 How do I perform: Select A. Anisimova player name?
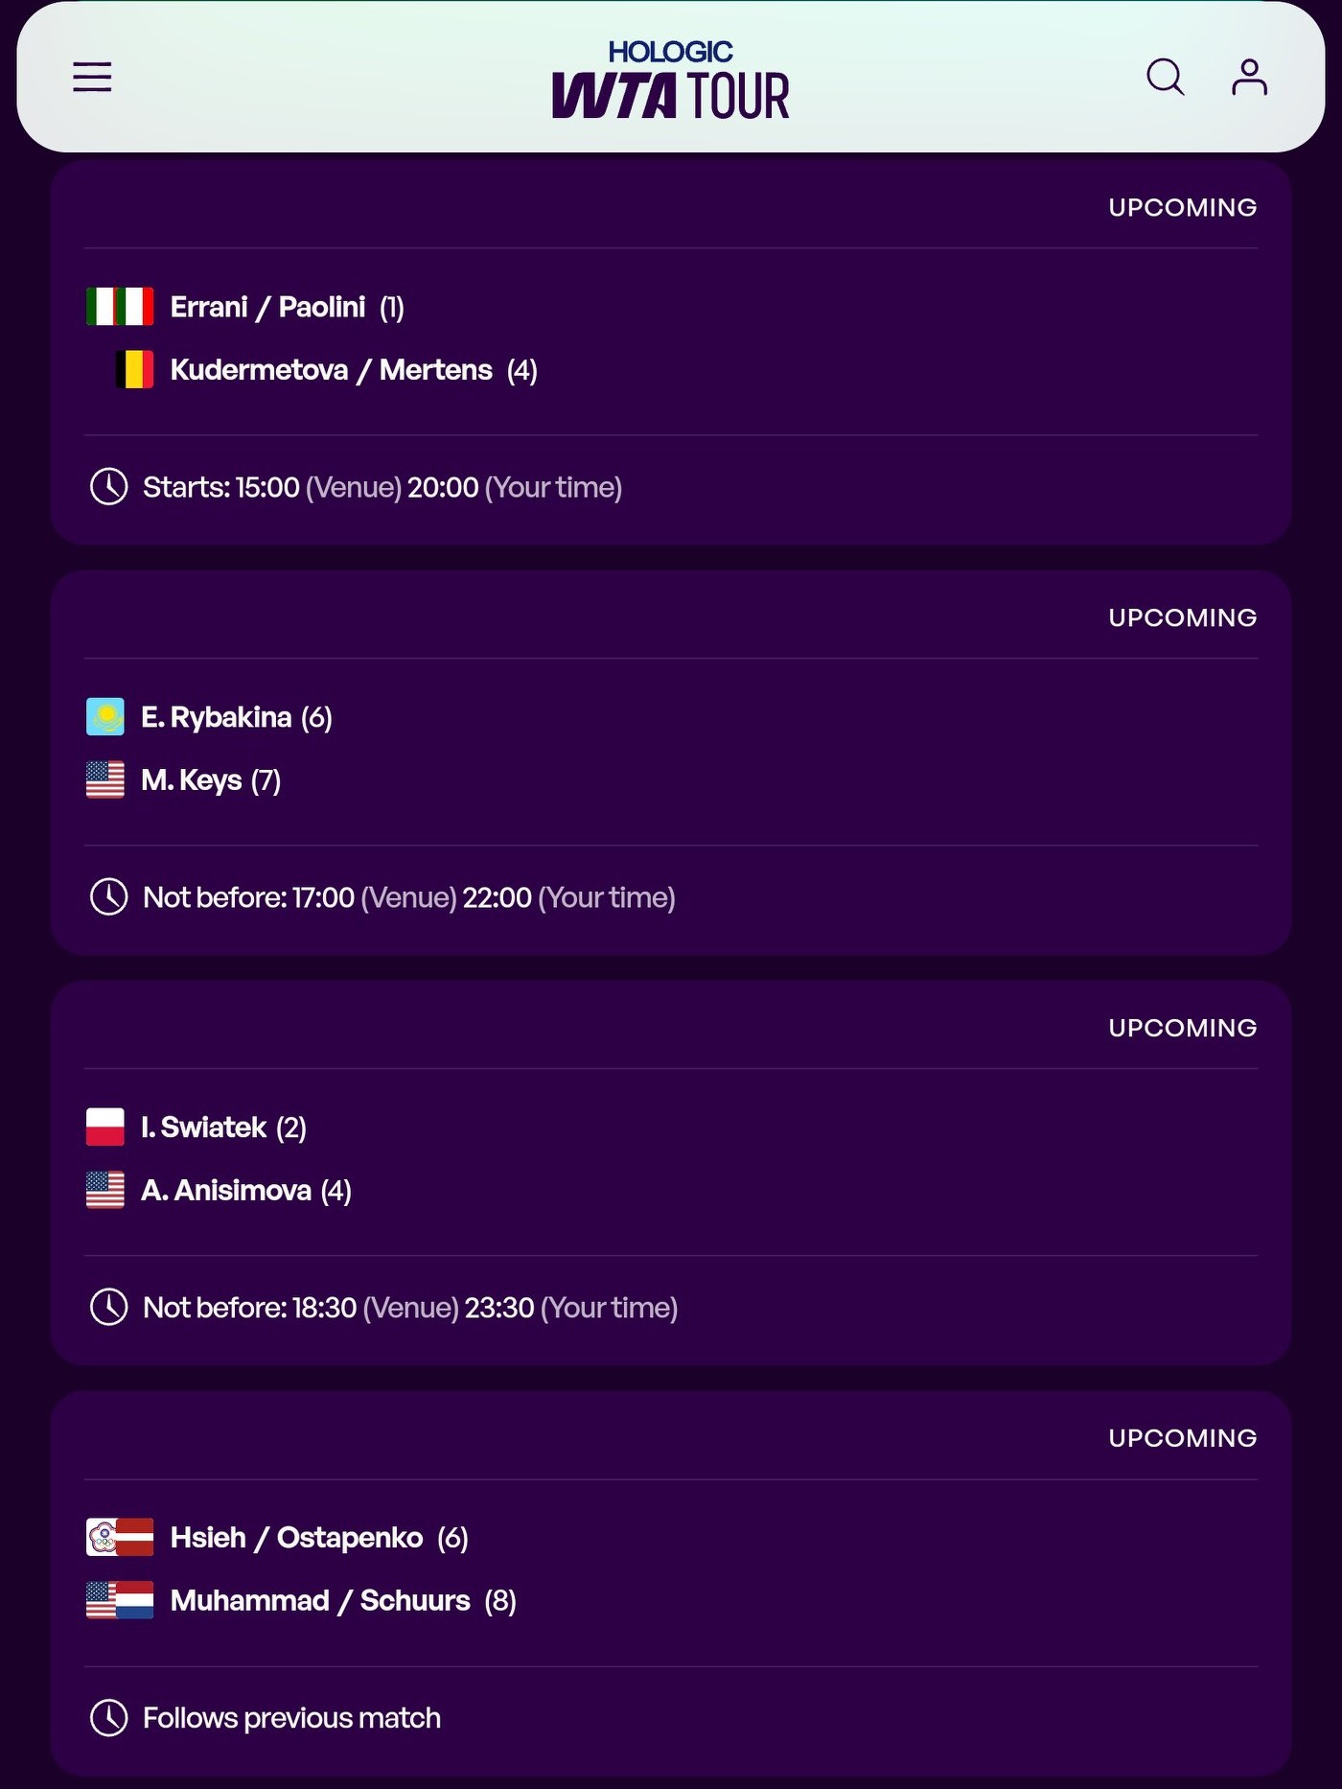[x=226, y=1191]
